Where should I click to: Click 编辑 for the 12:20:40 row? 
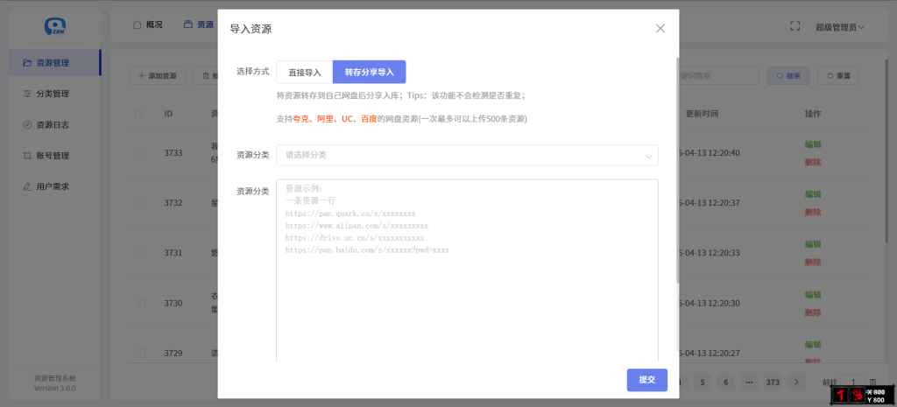click(813, 144)
